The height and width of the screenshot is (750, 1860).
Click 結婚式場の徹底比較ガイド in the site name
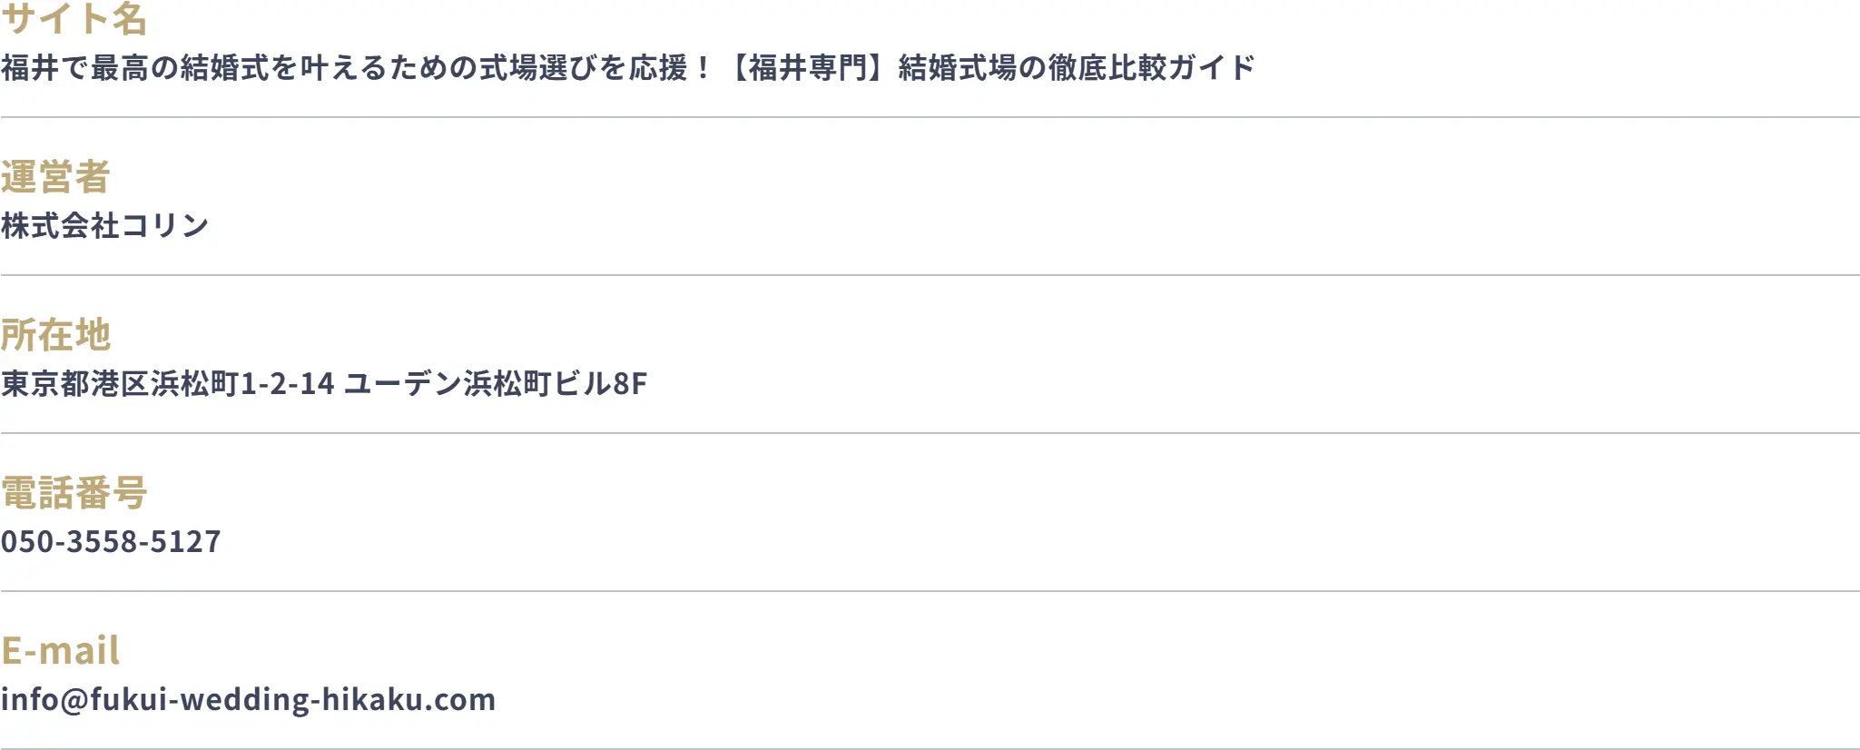point(1077,68)
